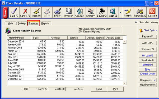Screen dimensions: 159x99
Task: Click the client name and address box
Action: [x=100, y=30]
